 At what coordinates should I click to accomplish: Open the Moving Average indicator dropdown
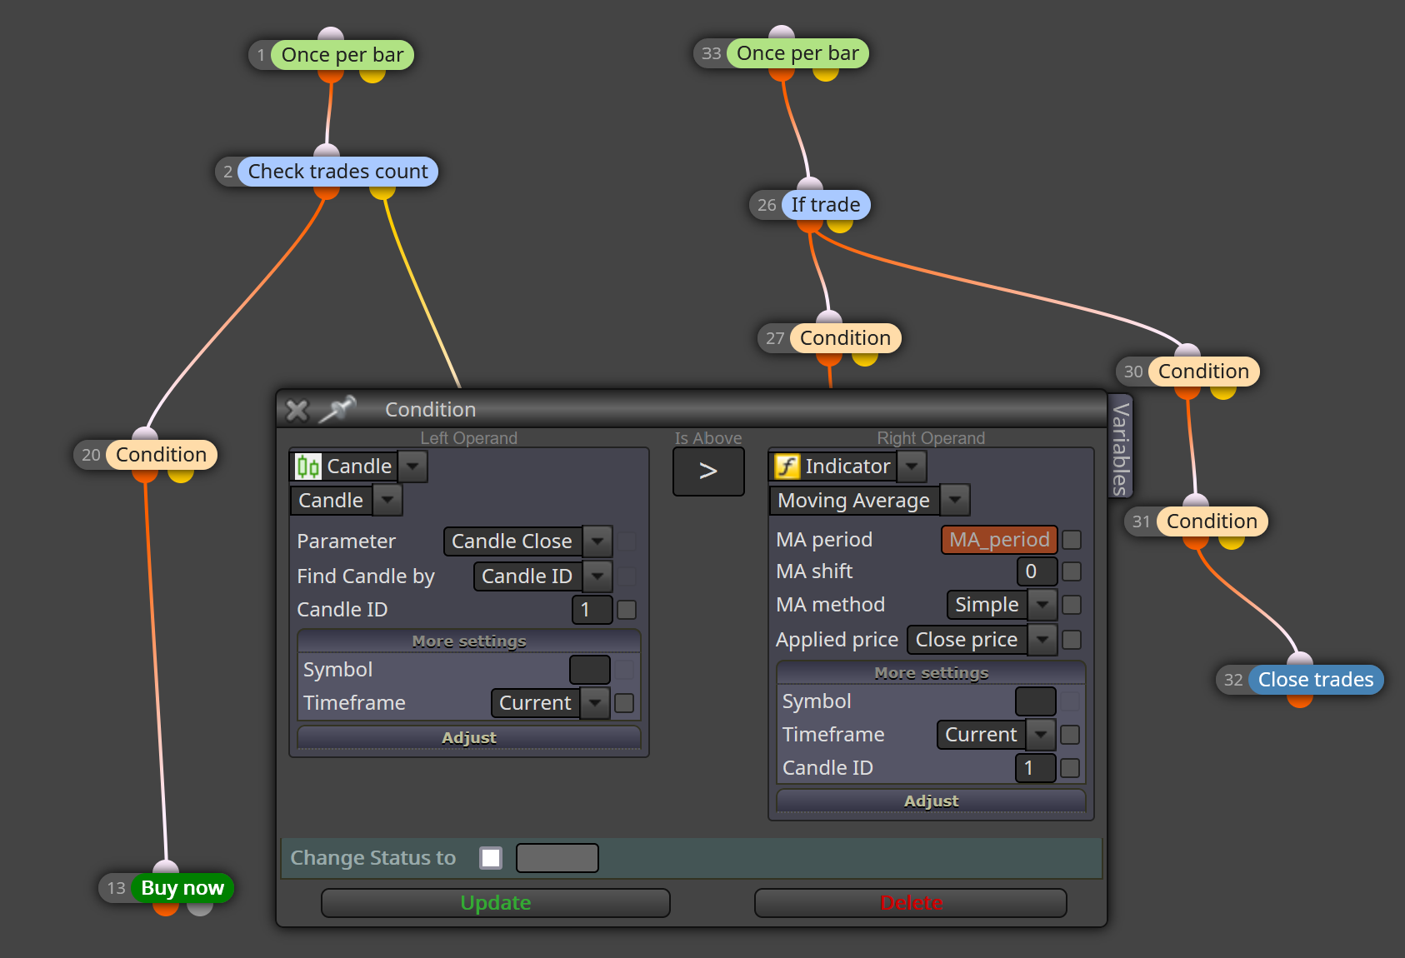(955, 501)
